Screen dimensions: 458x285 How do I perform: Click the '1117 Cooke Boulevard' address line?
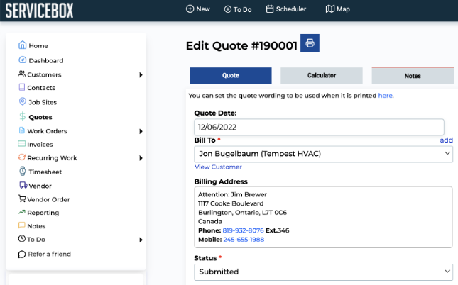coord(231,203)
